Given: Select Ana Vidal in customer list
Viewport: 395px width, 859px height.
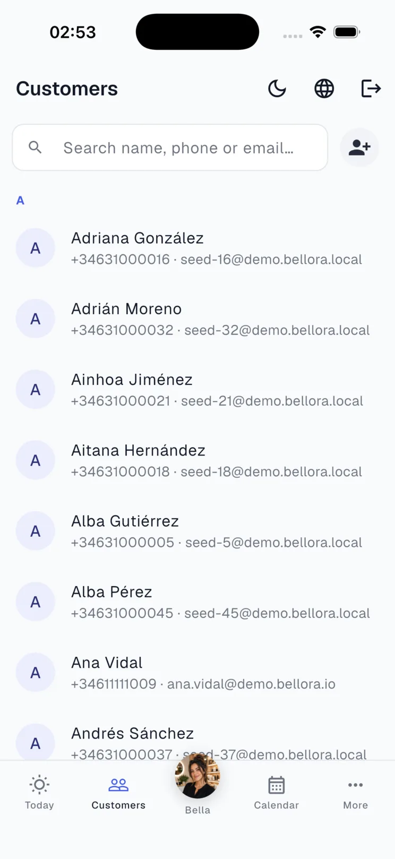Looking at the screenshot, I should click(x=197, y=672).
